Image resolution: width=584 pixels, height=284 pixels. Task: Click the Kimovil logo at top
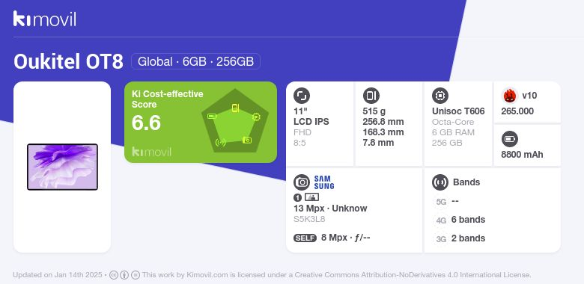point(45,19)
